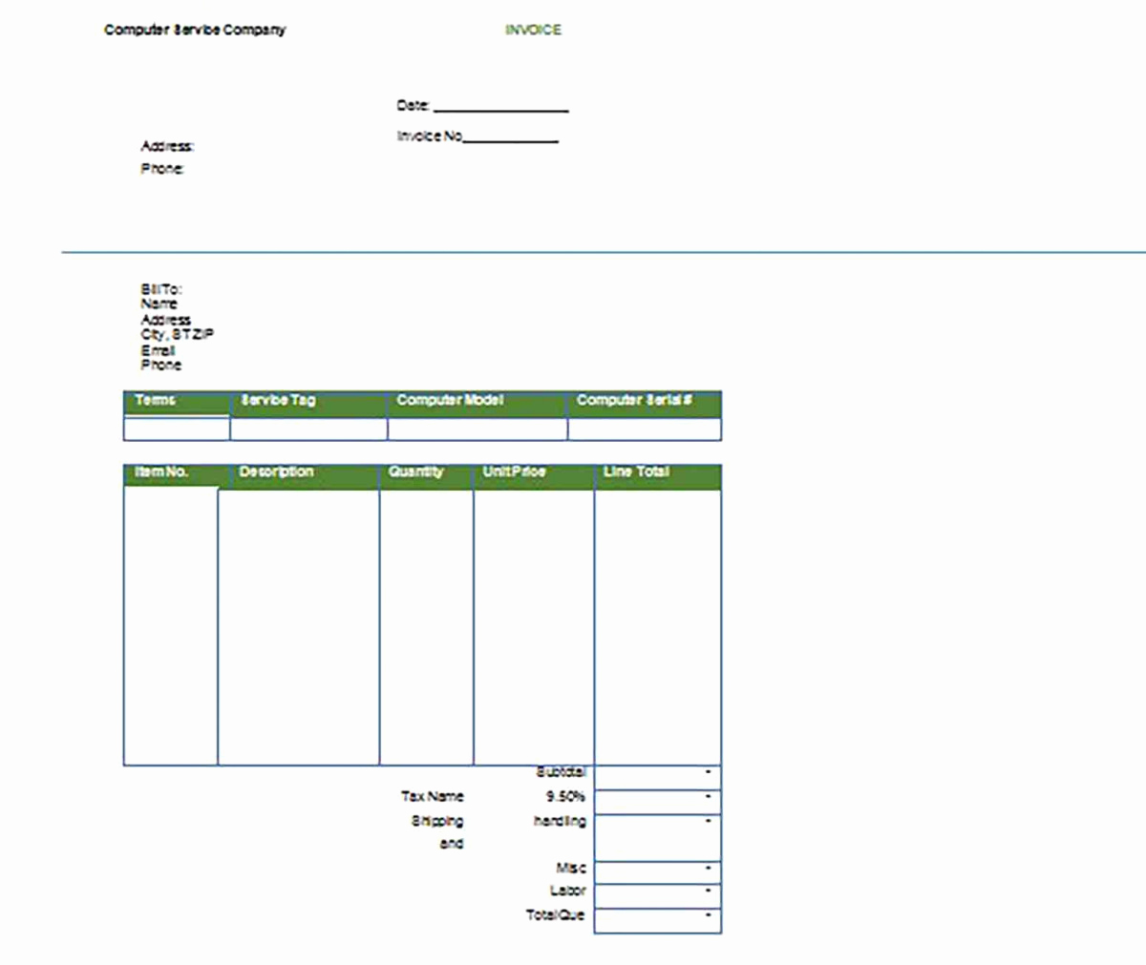Select the Description column header
1146x965 pixels.
coord(299,475)
